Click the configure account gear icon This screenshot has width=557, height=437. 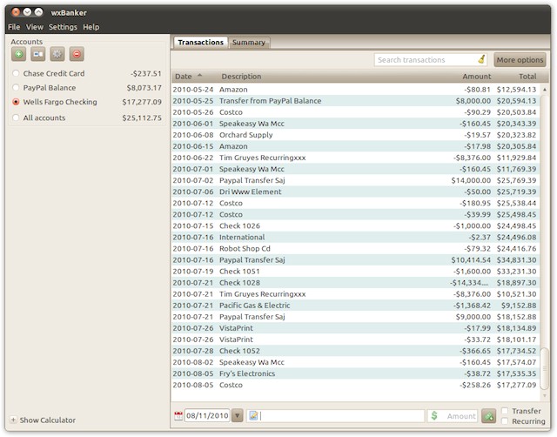57,54
